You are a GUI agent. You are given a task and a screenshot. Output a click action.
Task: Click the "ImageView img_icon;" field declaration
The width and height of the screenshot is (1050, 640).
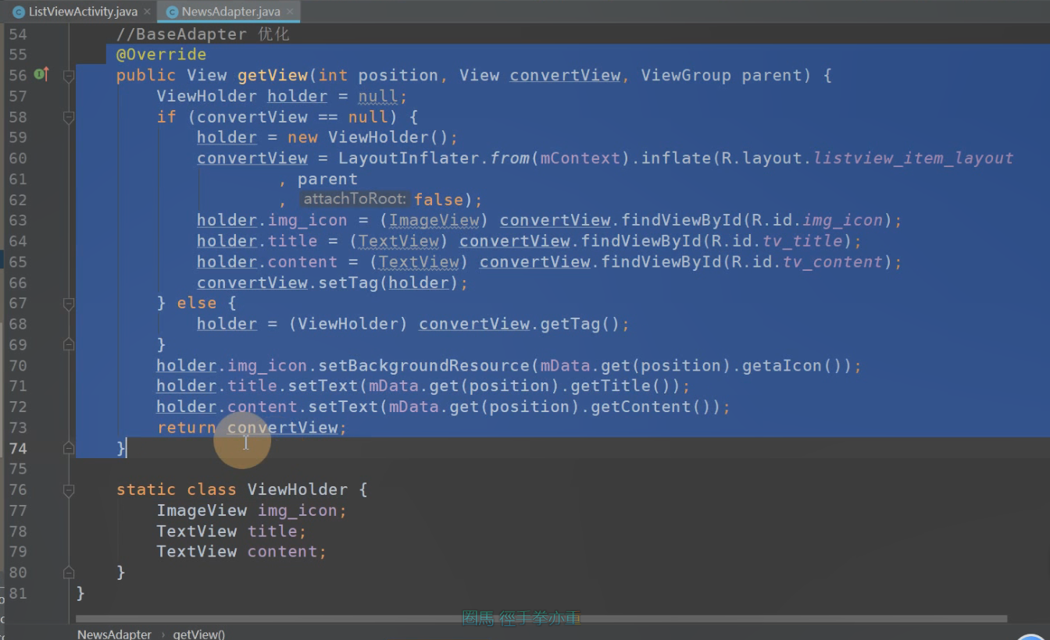252,510
